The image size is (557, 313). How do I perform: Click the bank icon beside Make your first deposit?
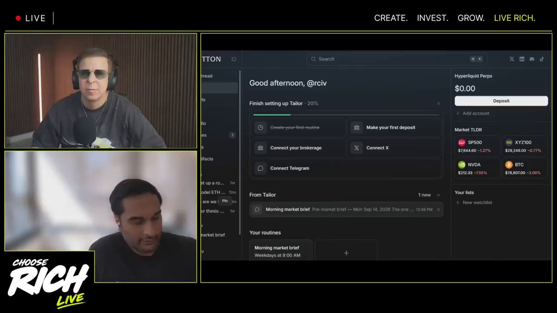(356, 128)
